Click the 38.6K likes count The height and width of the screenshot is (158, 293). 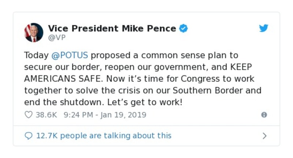pos(46,115)
